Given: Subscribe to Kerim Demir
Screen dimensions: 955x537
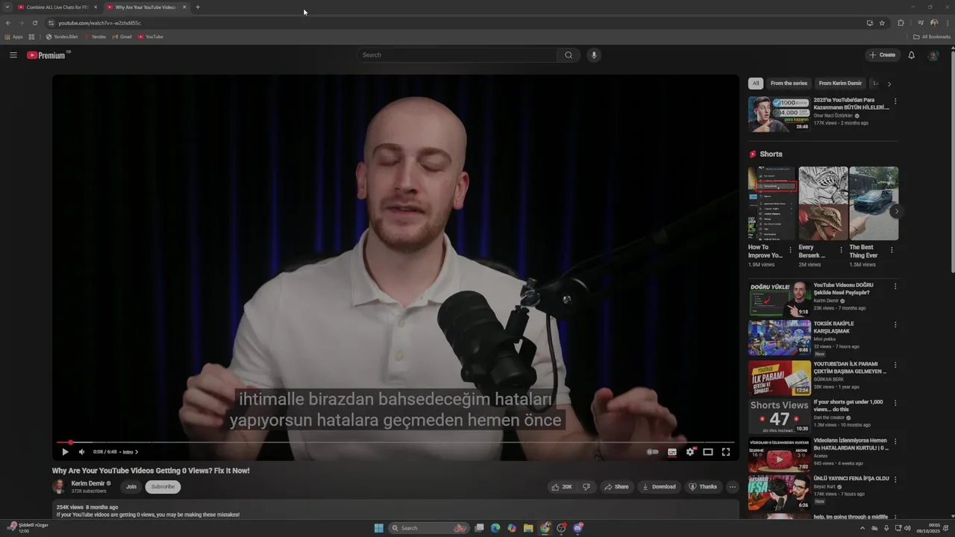Looking at the screenshot, I should coord(163,487).
